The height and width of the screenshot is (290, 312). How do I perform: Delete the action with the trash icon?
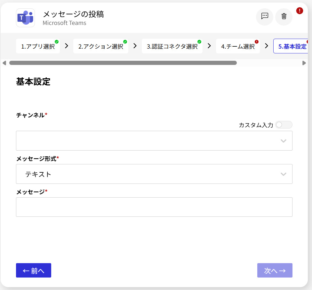click(x=284, y=17)
